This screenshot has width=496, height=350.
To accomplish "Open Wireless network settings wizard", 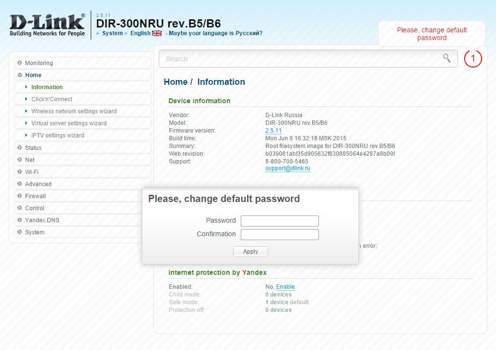I will [x=83, y=111].
